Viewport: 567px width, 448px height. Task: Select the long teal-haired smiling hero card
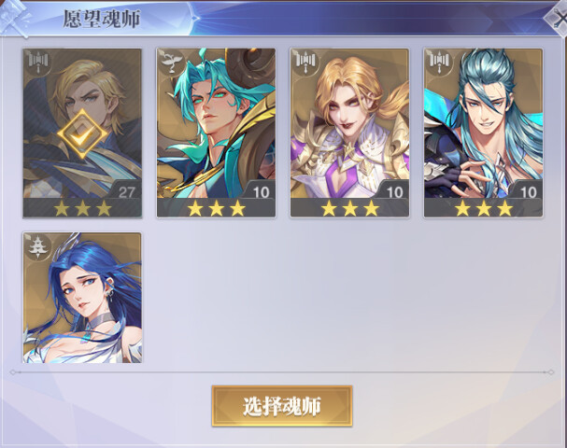484,133
